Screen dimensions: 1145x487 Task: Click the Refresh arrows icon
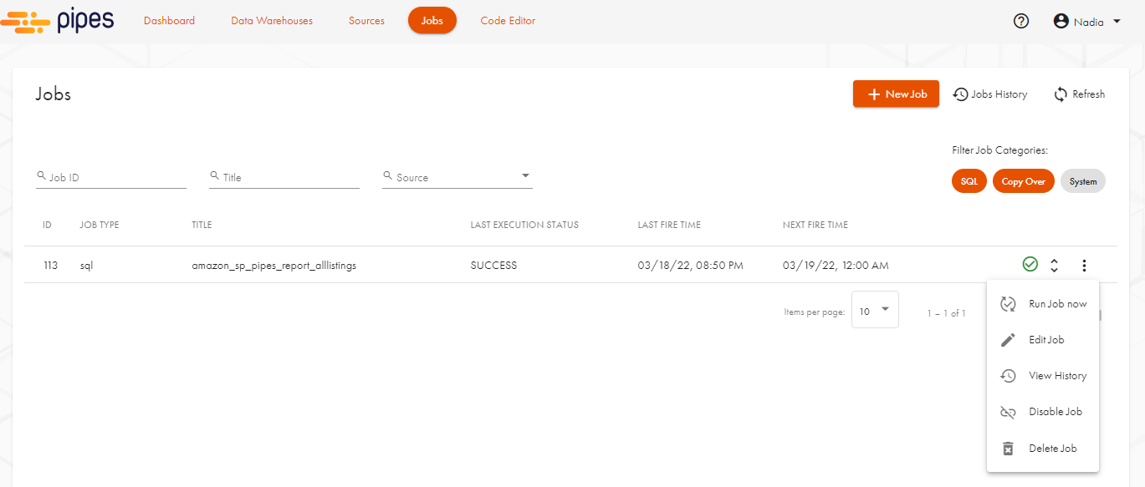(1061, 94)
